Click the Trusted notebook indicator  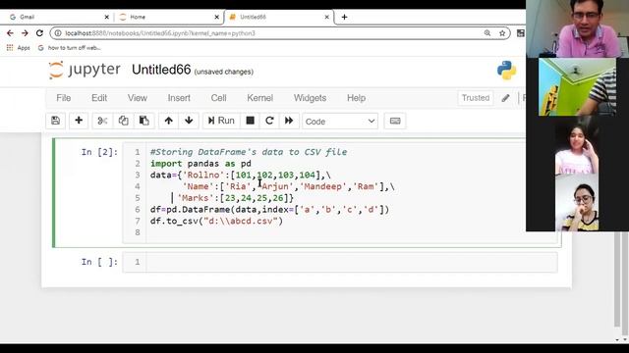point(476,98)
